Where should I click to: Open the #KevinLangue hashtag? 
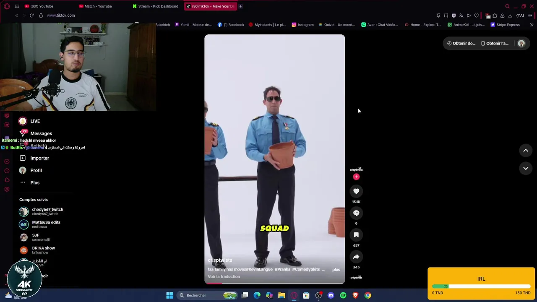click(x=259, y=269)
